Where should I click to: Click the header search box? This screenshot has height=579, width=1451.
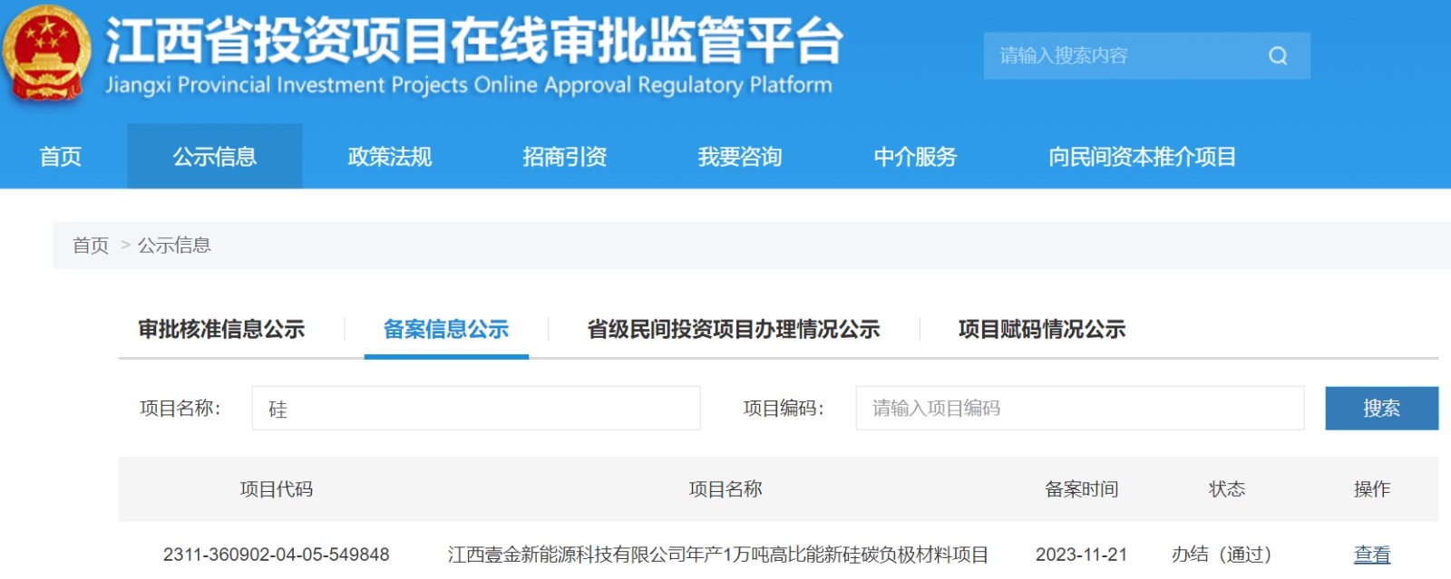tap(1125, 56)
